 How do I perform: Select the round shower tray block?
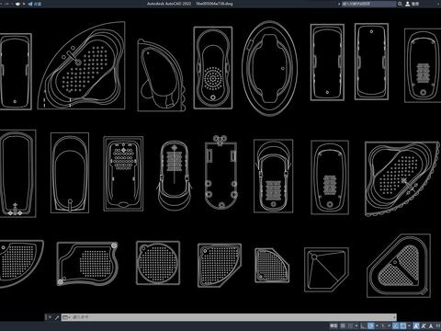(158, 263)
